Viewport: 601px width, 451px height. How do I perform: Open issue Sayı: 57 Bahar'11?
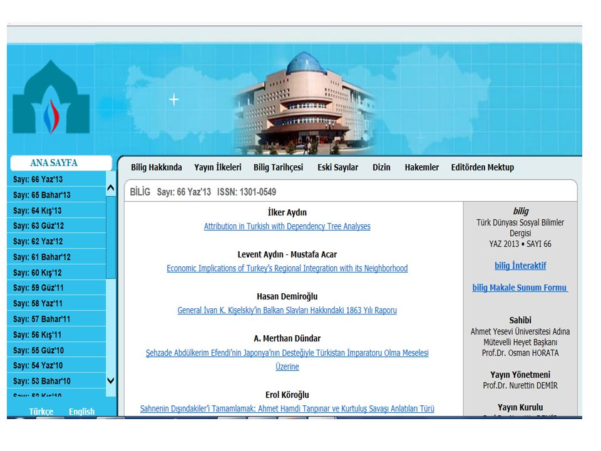[x=56, y=319]
